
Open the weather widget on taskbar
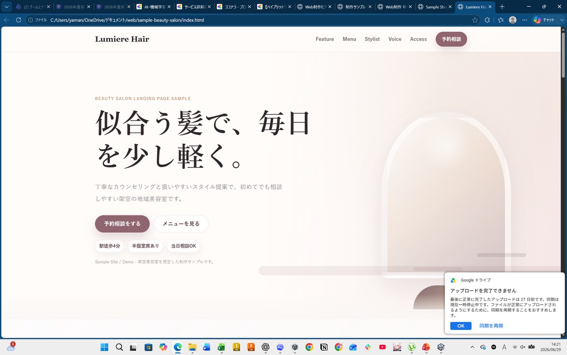coord(11,347)
